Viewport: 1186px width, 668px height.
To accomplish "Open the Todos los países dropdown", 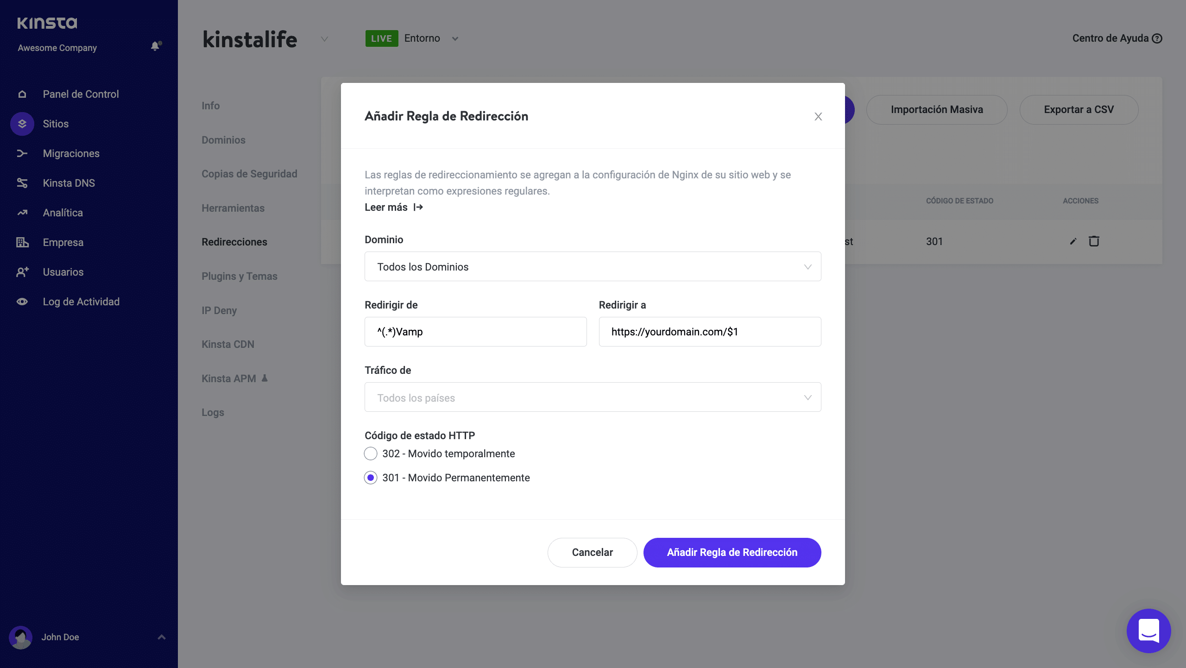I will pyautogui.click(x=593, y=397).
